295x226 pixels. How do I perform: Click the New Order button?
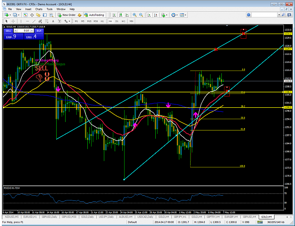pyautogui.click(x=67, y=15)
